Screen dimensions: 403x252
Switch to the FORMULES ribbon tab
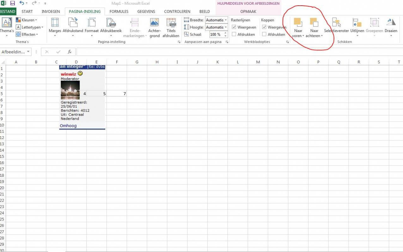119,11
